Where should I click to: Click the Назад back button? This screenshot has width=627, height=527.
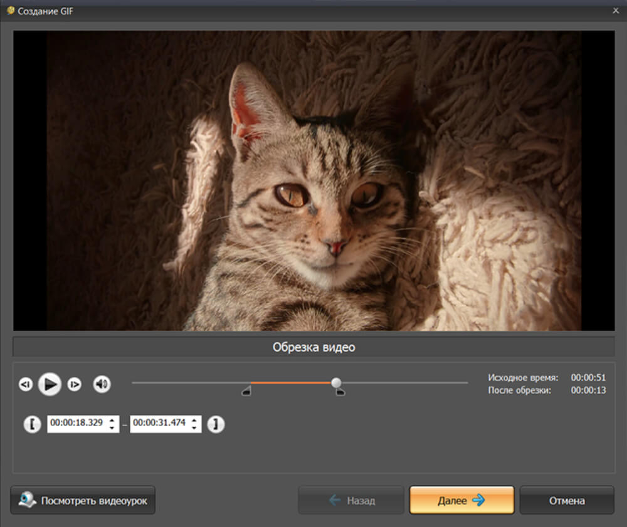click(351, 500)
